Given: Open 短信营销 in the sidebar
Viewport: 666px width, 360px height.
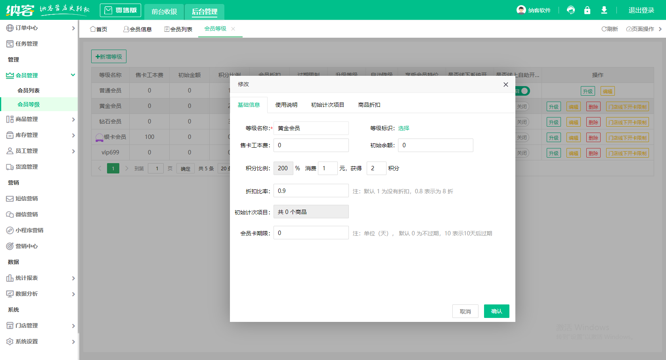Looking at the screenshot, I should click(x=27, y=198).
